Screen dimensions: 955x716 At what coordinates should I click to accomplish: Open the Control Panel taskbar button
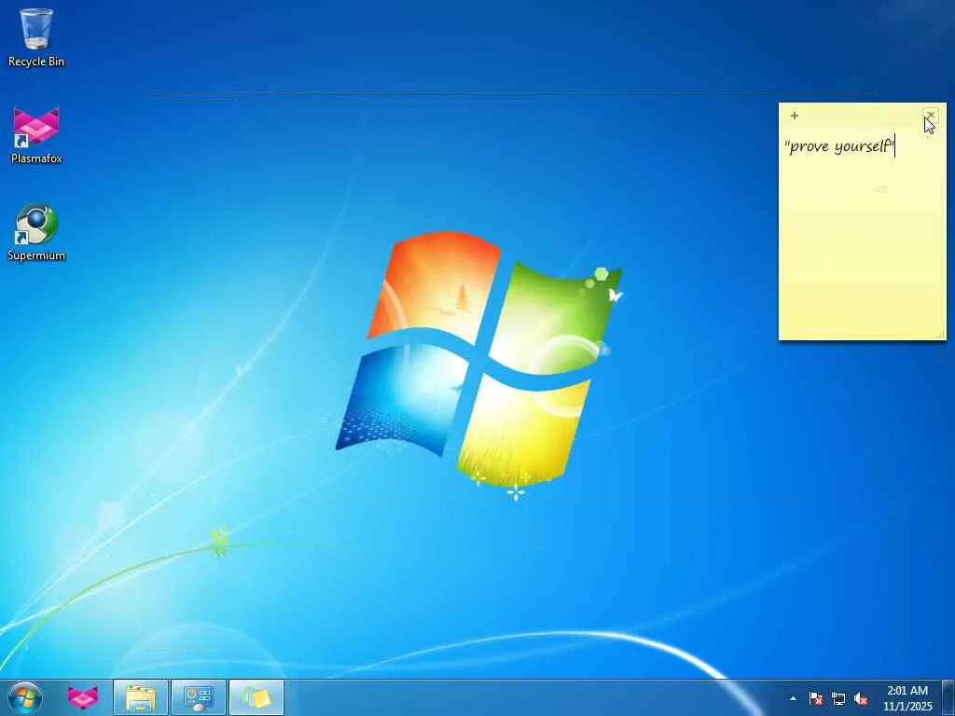pos(198,697)
